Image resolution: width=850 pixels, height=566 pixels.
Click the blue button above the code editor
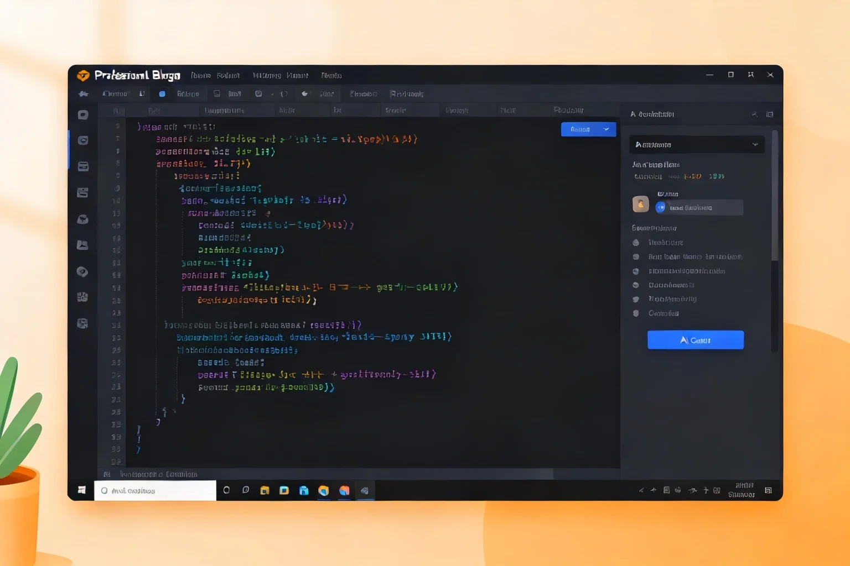point(588,129)
